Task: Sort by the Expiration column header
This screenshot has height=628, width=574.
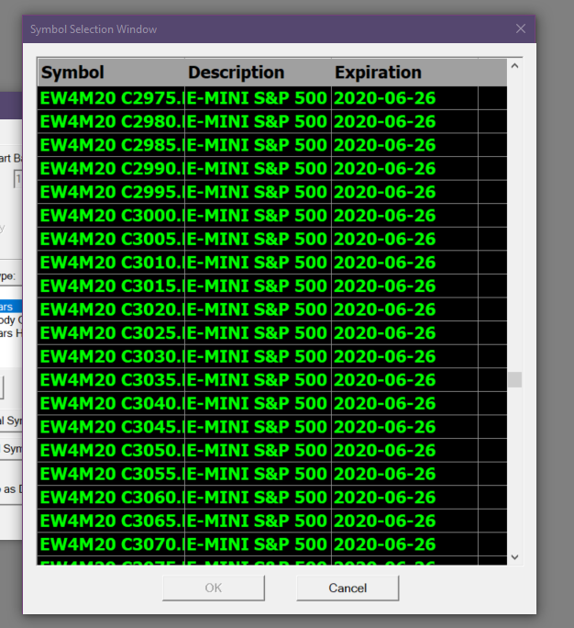Action: (404, 73)
